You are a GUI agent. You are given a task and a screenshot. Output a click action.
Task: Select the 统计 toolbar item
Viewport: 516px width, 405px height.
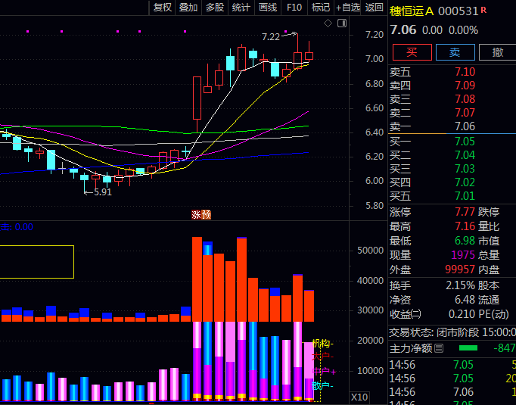(241, 8)
